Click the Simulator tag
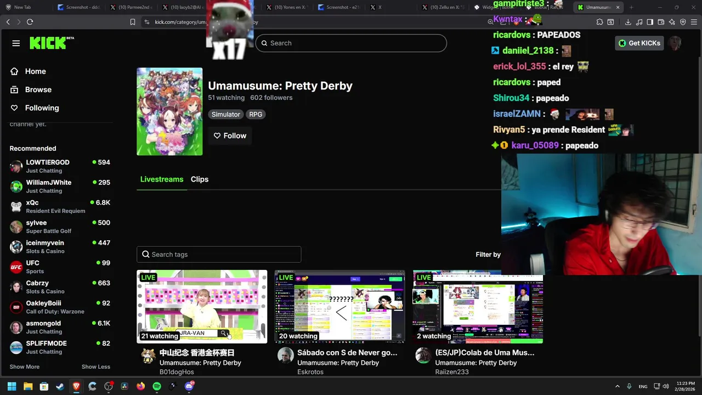This screenshot has width=702, height=395. 226,115
